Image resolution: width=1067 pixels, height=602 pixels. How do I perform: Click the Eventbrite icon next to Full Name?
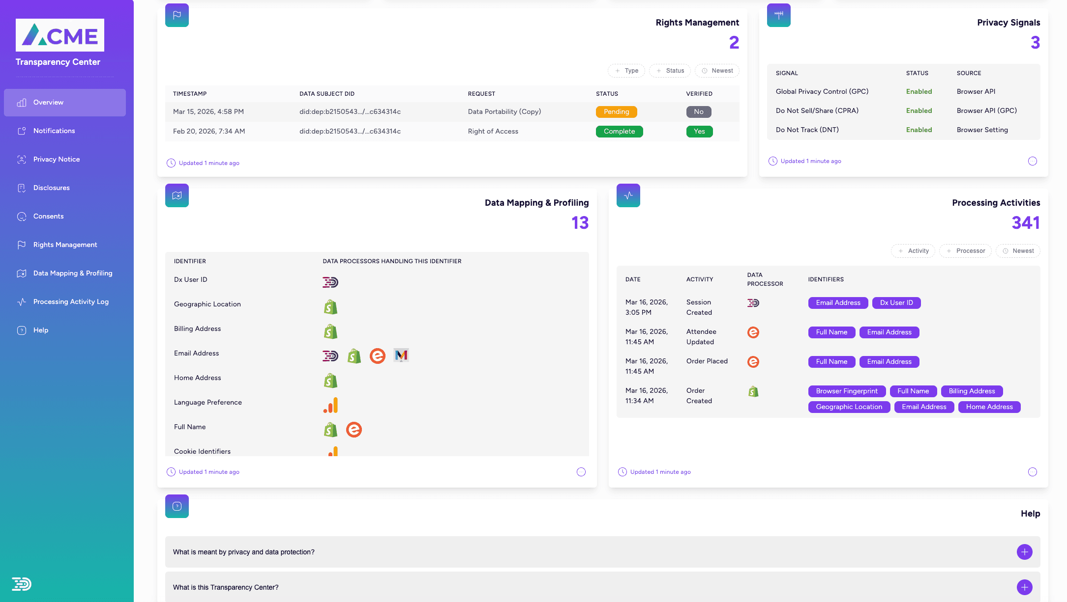tap(354, 429)
